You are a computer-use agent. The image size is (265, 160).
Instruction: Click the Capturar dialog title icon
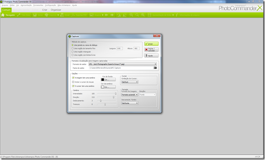70,36
